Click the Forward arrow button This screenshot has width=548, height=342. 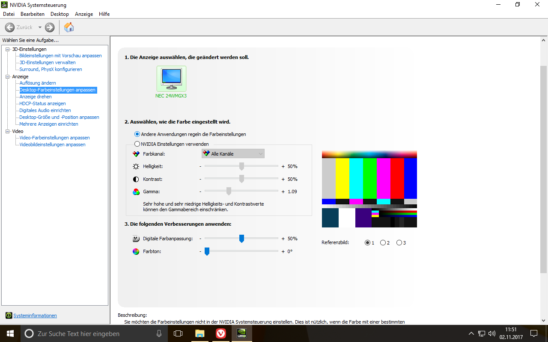tap(50, 27)
